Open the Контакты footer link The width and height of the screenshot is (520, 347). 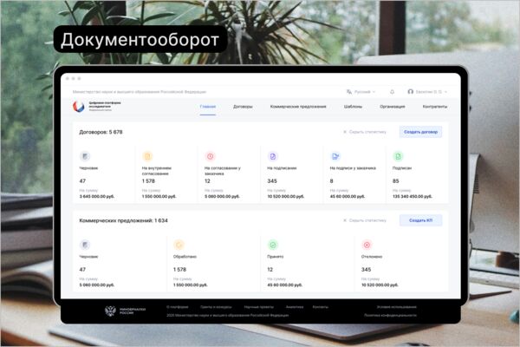point(321,307)
